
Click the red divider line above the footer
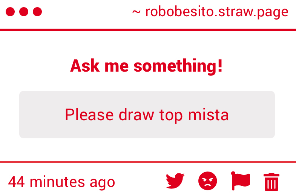coord(148,162)
